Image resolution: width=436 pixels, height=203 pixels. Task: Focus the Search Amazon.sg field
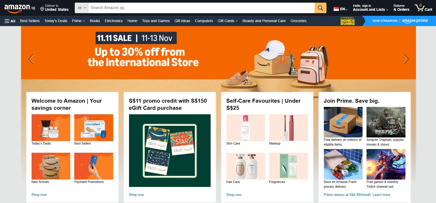[x=201, y=8]
